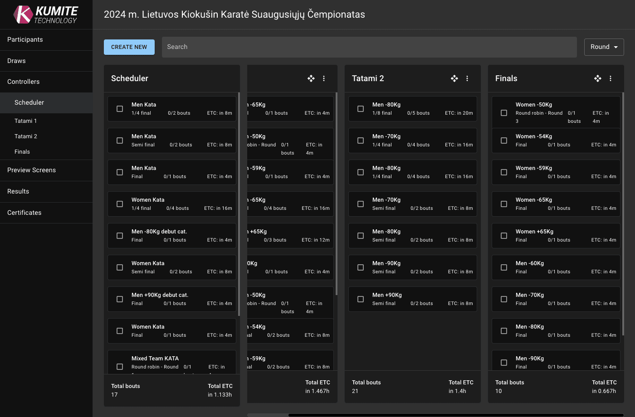Open the Tatami 2 three-dot options menu
The height and width of the screenshot is (417, 635).
pos(467,78)
